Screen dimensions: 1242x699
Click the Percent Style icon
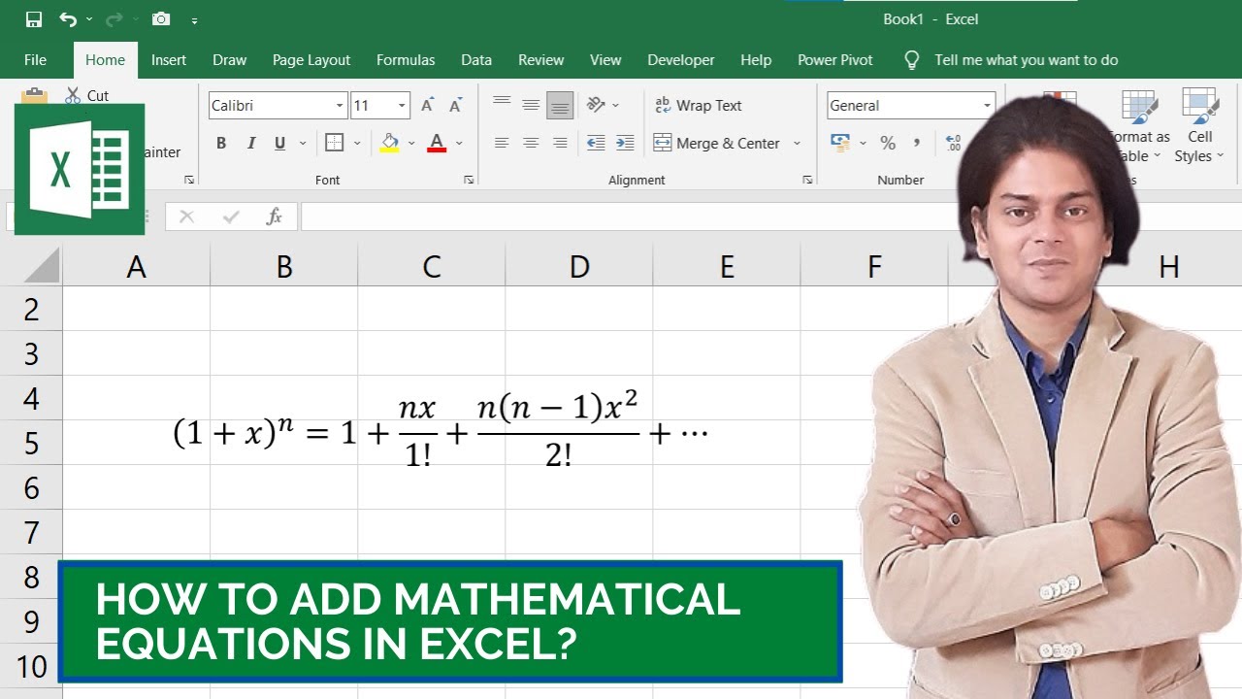click(888, 143)
